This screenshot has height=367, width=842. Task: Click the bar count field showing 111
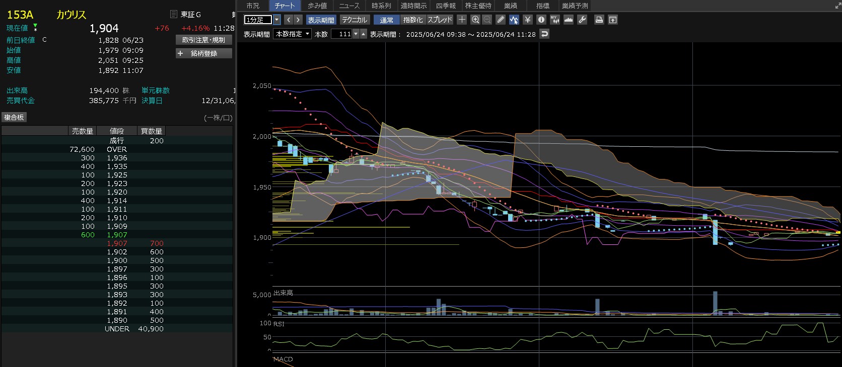(x=341, y=34)
